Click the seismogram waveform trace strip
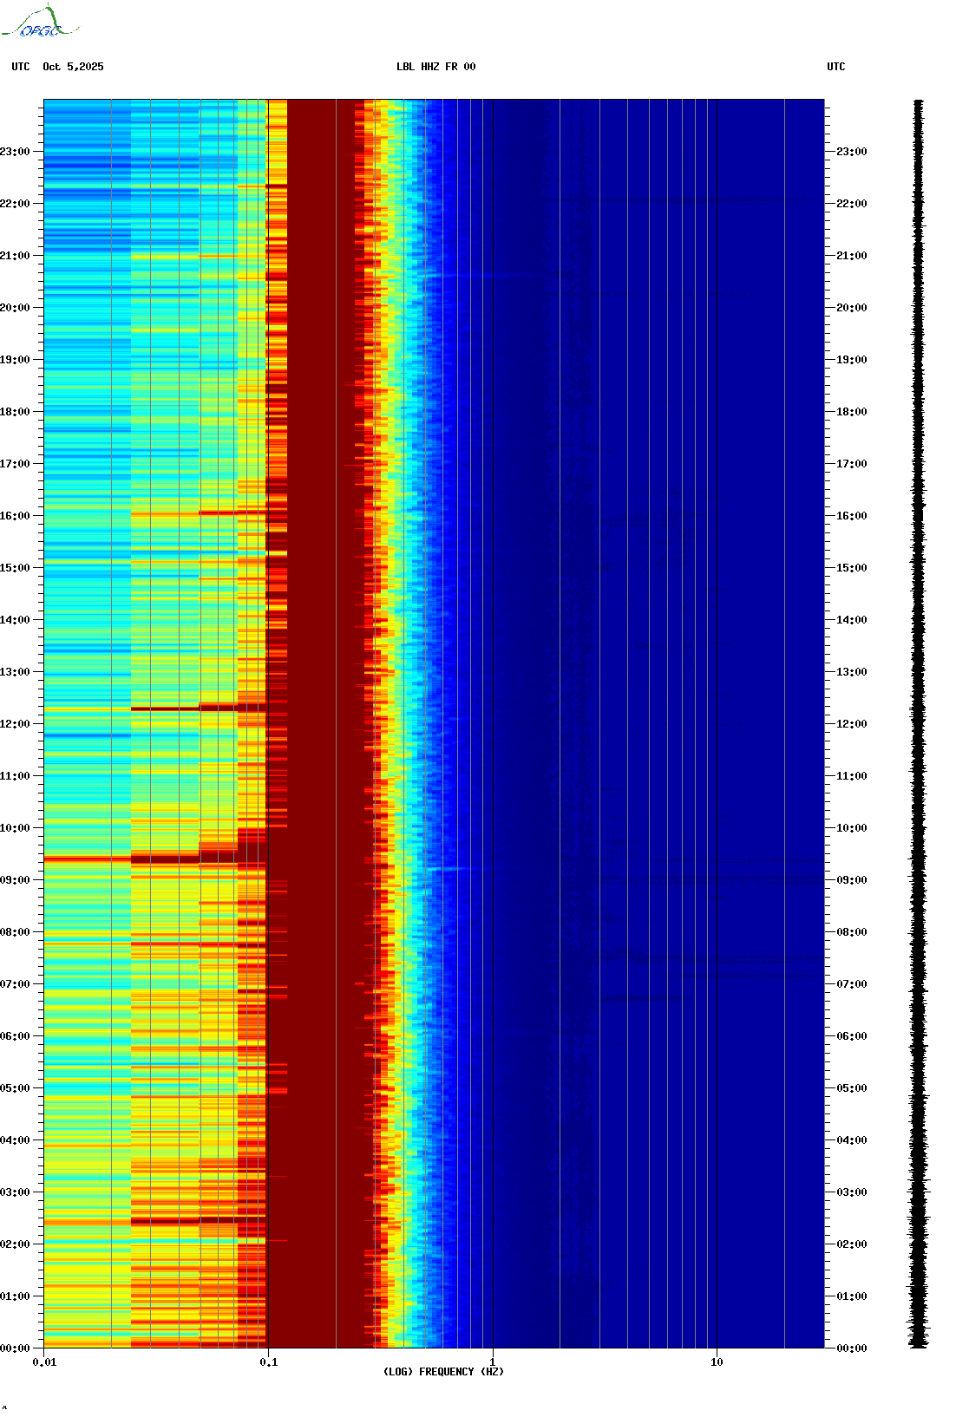 918,724
